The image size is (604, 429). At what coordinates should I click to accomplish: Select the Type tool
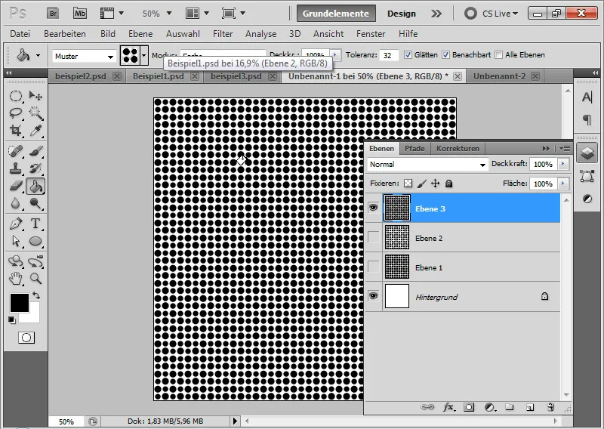click(x=35, y=224)
